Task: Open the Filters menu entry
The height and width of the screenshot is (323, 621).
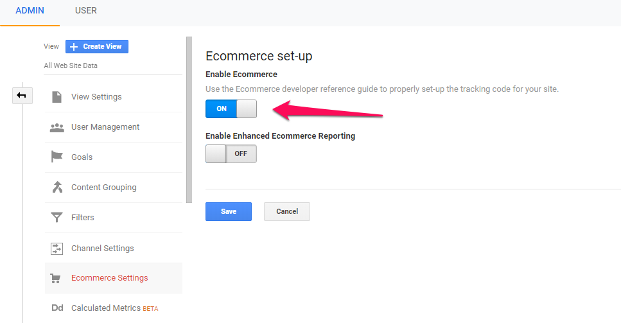Action: [x=83, y=218]
